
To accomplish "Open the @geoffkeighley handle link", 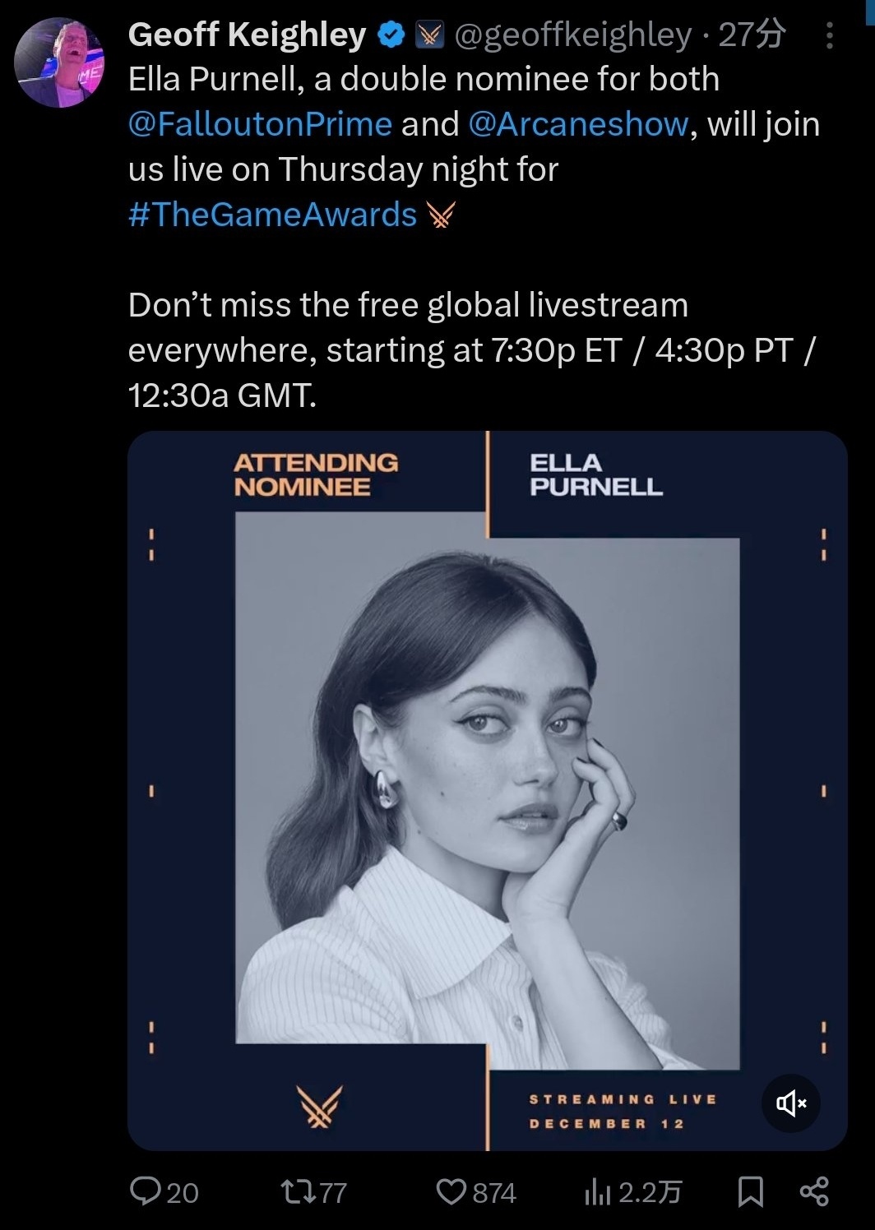I will click(572, 35).
